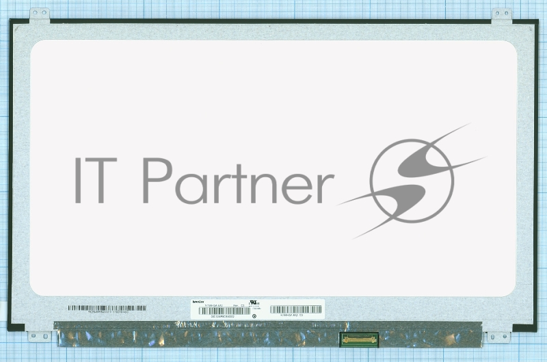
Task: Click the barcode on the right side of the label
Action: click(x=295, y=309)
